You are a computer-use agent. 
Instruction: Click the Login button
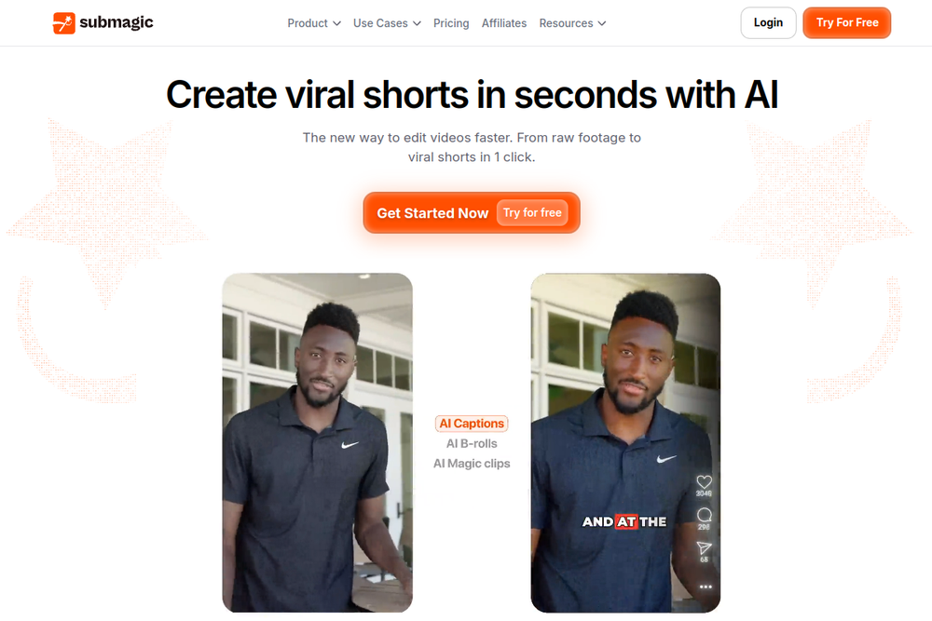768,22
